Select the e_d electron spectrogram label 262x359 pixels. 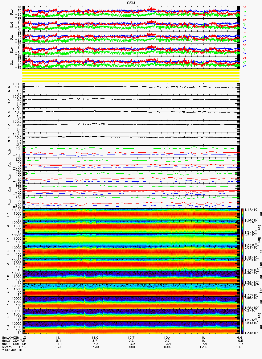pos(8,291)
